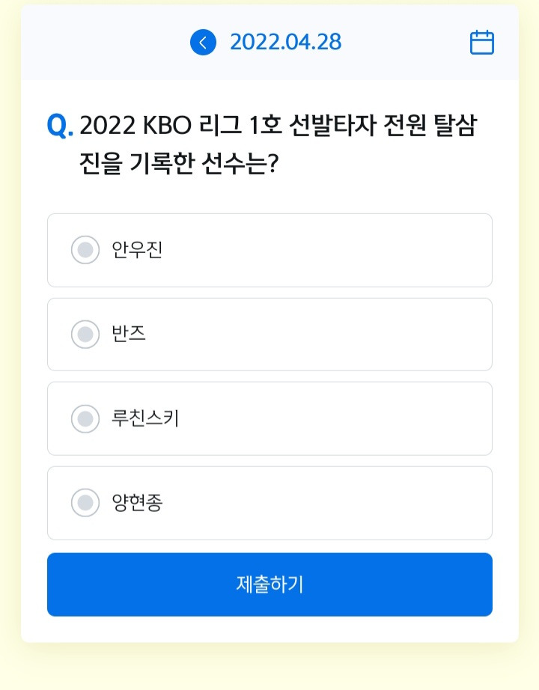
Task: Click the 반즈 answer label text
Action: pos(129,334)
